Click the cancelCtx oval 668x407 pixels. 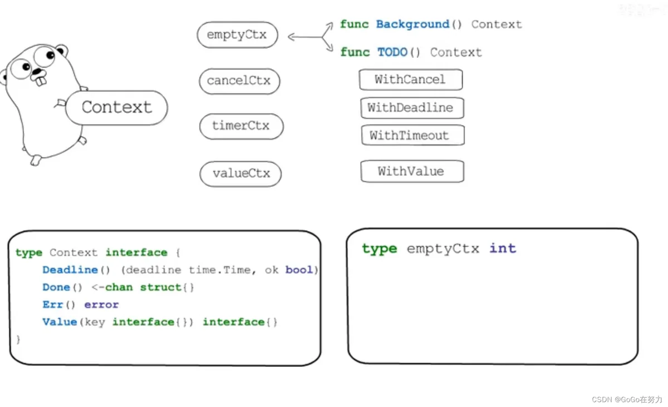coord(239,81)
